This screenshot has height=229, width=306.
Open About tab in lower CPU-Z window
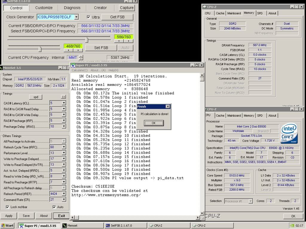[x=272, y=115]
